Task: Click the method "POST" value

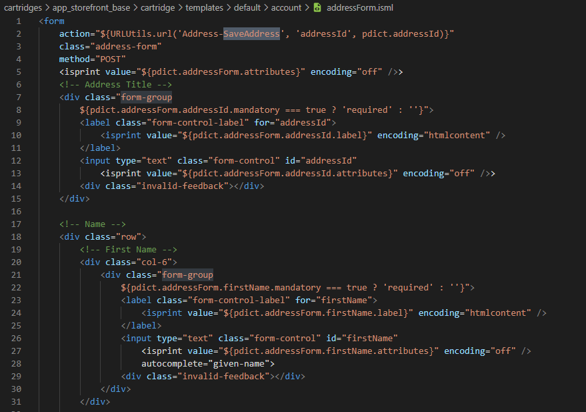Action: (x=111, y=59)
